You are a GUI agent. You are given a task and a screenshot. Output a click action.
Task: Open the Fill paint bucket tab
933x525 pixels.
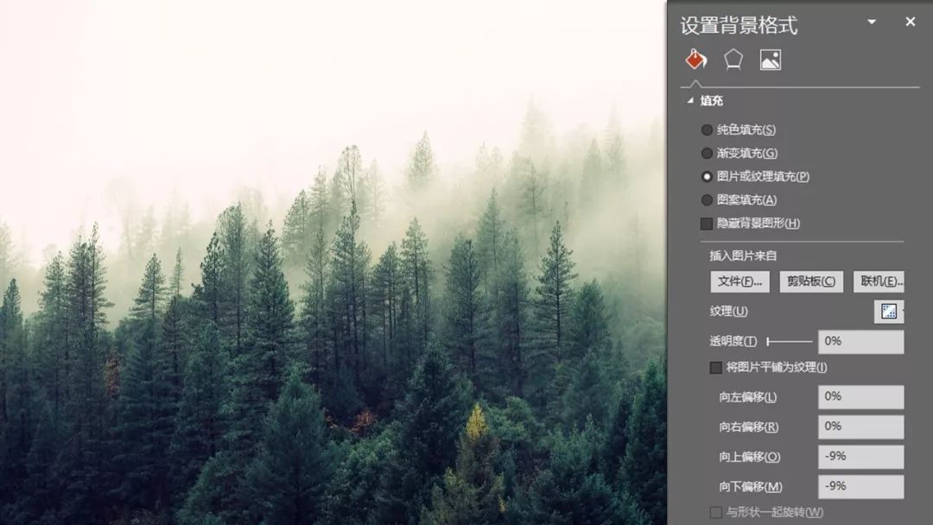point(696,60)
